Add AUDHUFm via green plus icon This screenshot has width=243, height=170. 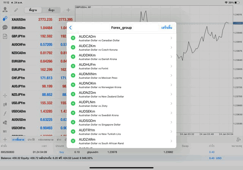click(73, 66)
